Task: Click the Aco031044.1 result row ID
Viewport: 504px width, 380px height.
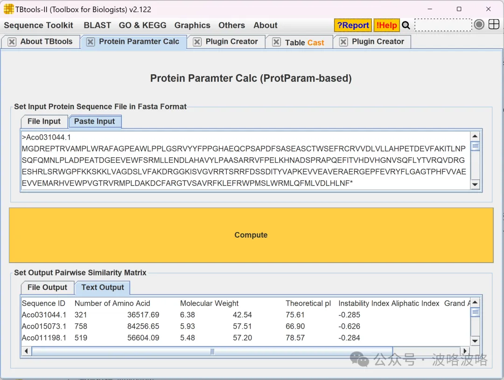Action: pos(44,315)
